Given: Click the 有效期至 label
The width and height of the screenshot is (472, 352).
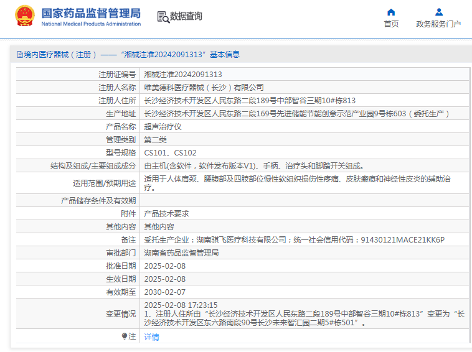Looking at the screenshot, I should pos(121,292).
